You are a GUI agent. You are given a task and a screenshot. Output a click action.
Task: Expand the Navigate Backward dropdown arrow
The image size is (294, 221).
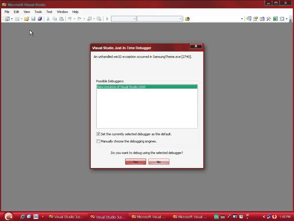(x=94, y=19)
